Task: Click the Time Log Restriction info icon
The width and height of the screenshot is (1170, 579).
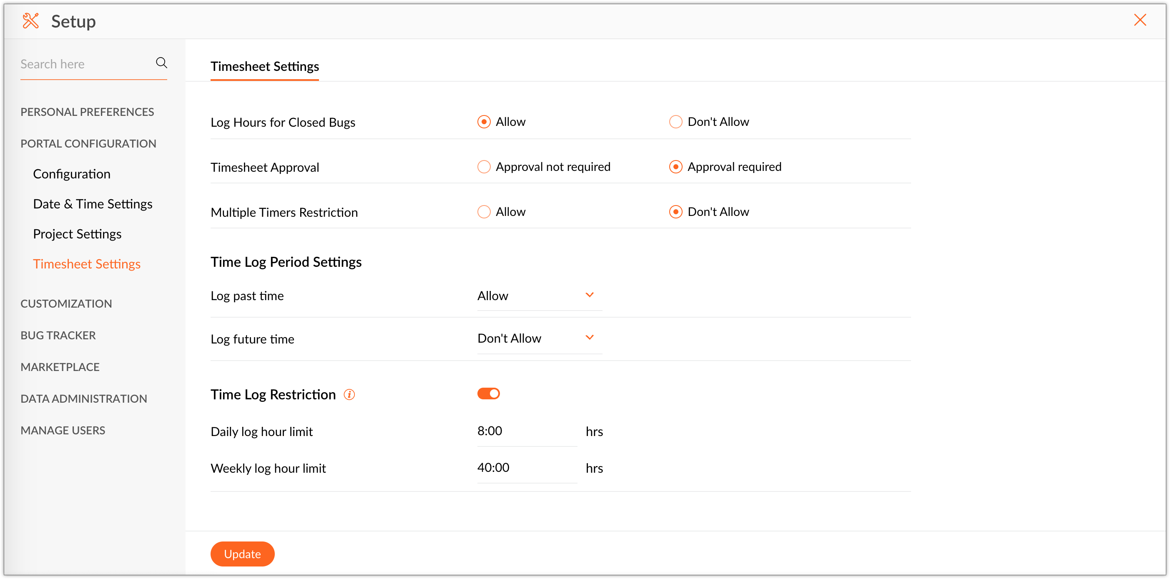Action: tap(349, 395)
